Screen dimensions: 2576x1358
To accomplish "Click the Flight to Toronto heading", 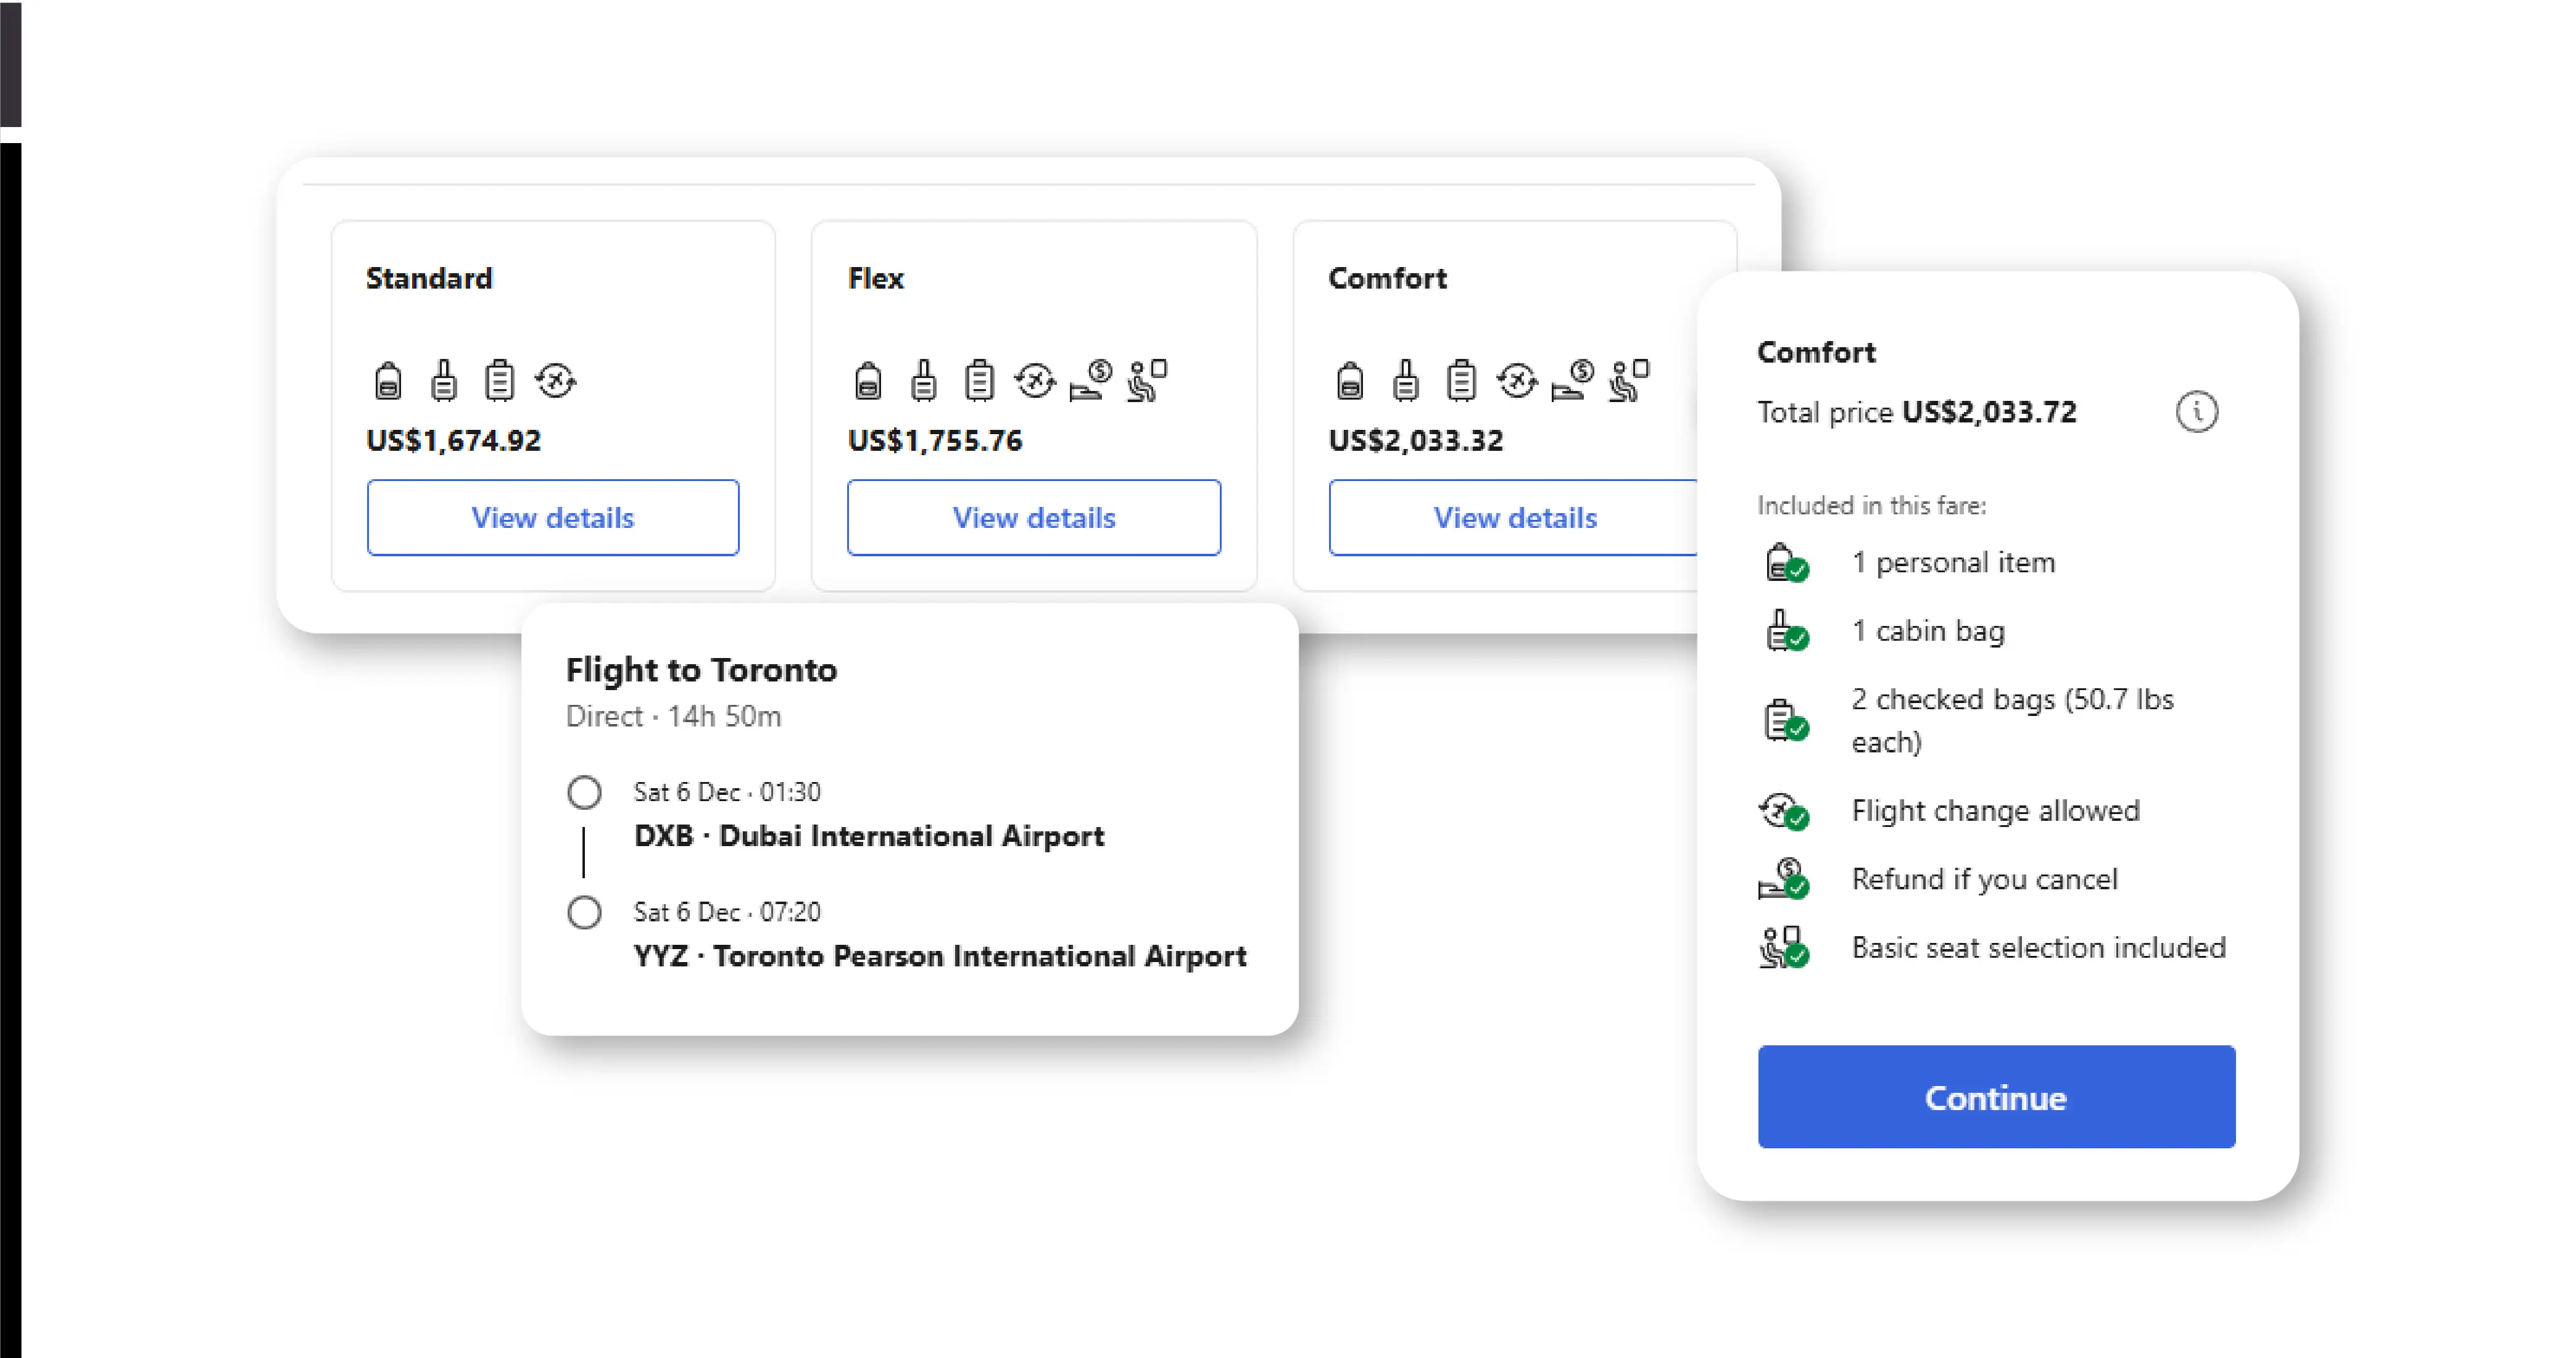I will click(x=701, y=670).
